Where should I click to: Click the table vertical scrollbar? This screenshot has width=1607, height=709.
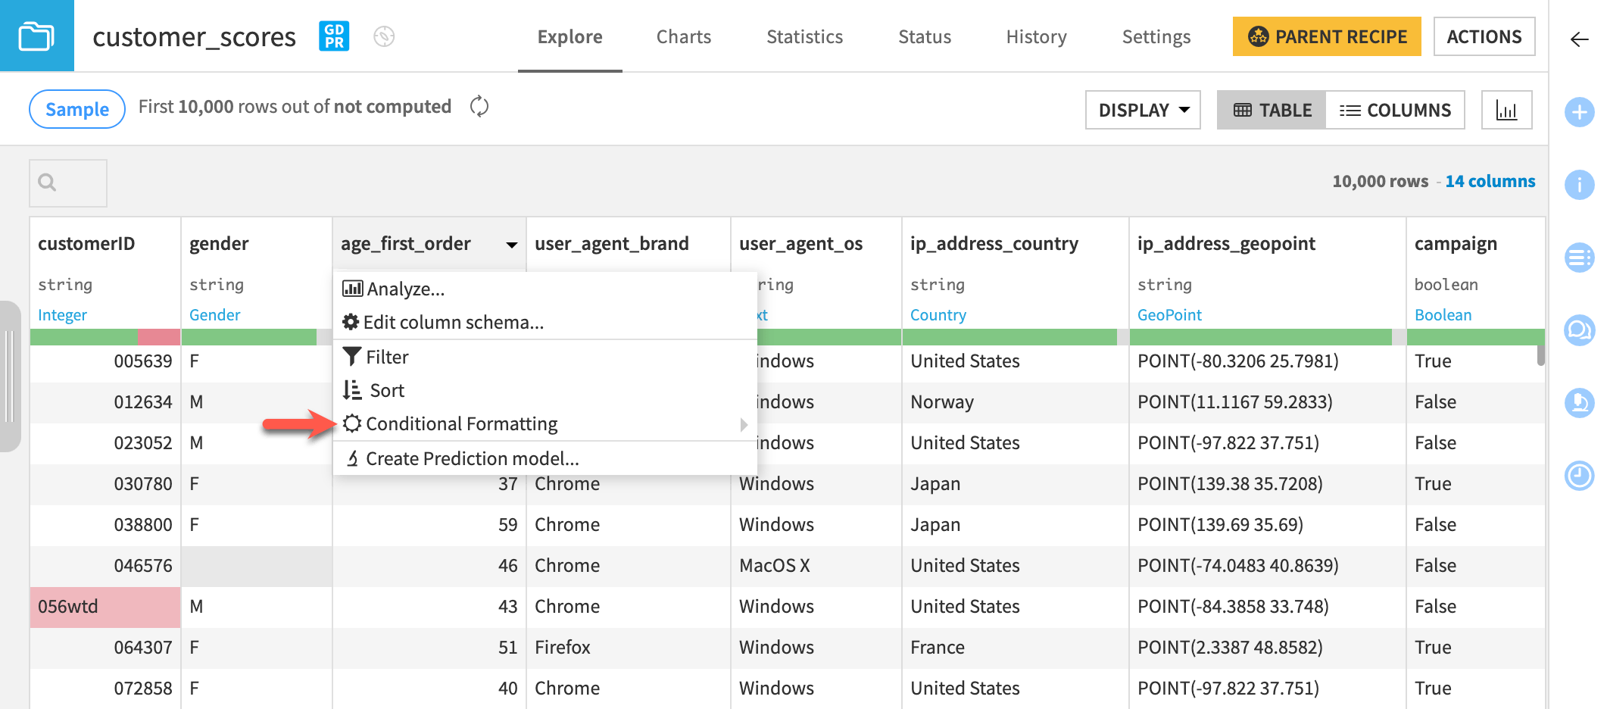[x=1540, y=356]
